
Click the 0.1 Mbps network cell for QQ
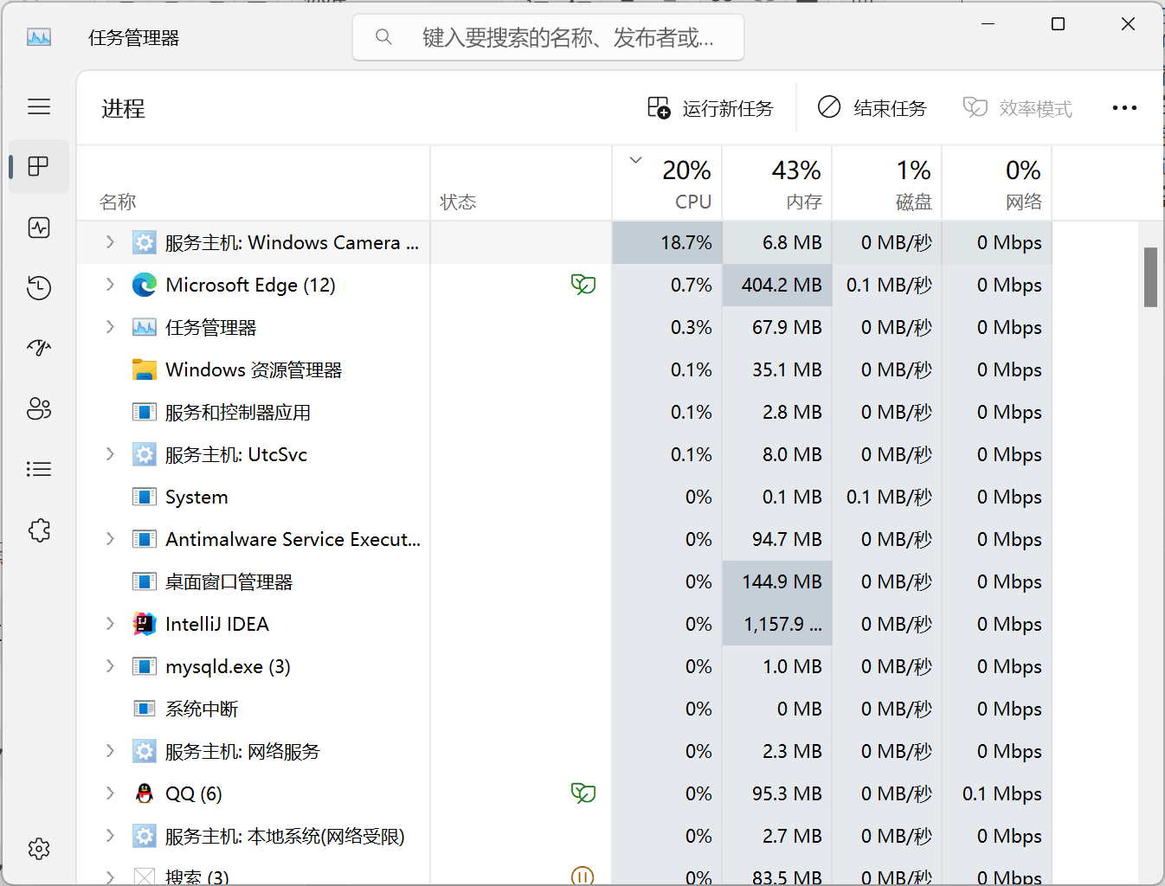pos(997,793)
